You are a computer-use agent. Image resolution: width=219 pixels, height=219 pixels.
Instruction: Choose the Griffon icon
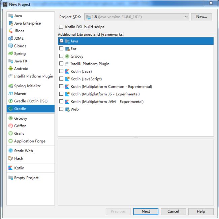coord(11,126)
